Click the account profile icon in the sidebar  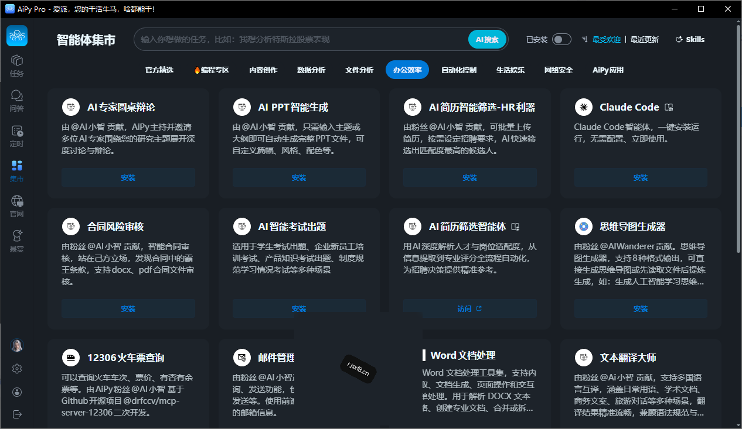(17, 392)
